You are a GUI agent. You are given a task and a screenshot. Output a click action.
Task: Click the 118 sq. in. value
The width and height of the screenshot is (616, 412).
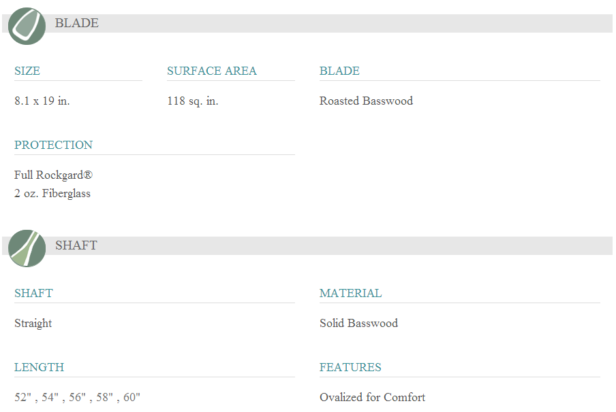[192, 101]
